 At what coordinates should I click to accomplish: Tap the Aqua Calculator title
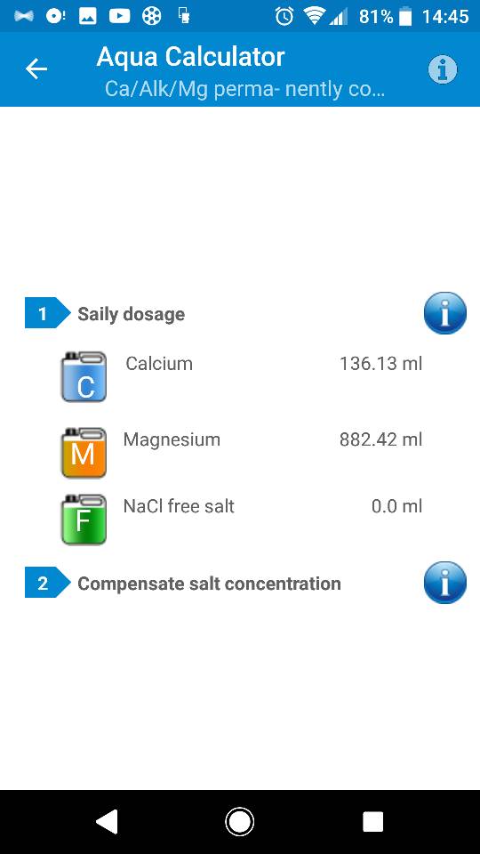[x=190, y=57]
